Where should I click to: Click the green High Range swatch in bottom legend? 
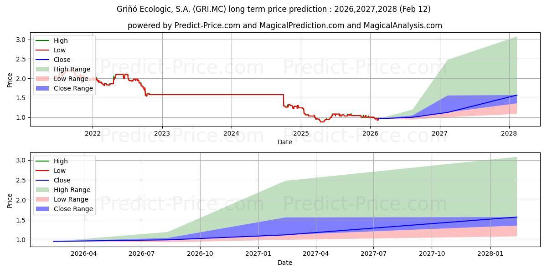click(43, 190)
